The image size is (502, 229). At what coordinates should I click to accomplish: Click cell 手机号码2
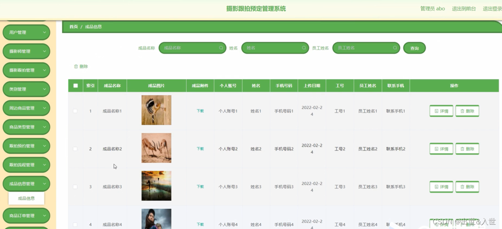[x=284, y=149]
